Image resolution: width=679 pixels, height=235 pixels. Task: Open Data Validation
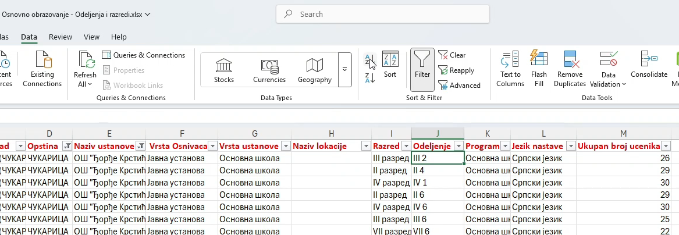pyautogui.click(x=608, y=69)
